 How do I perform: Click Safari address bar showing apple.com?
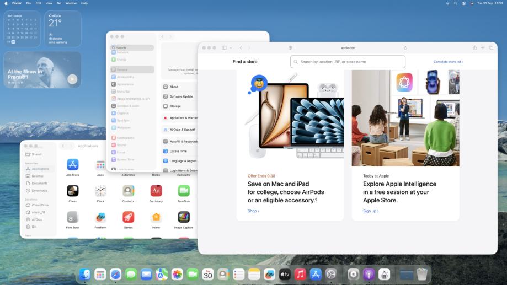pos(348,48)
